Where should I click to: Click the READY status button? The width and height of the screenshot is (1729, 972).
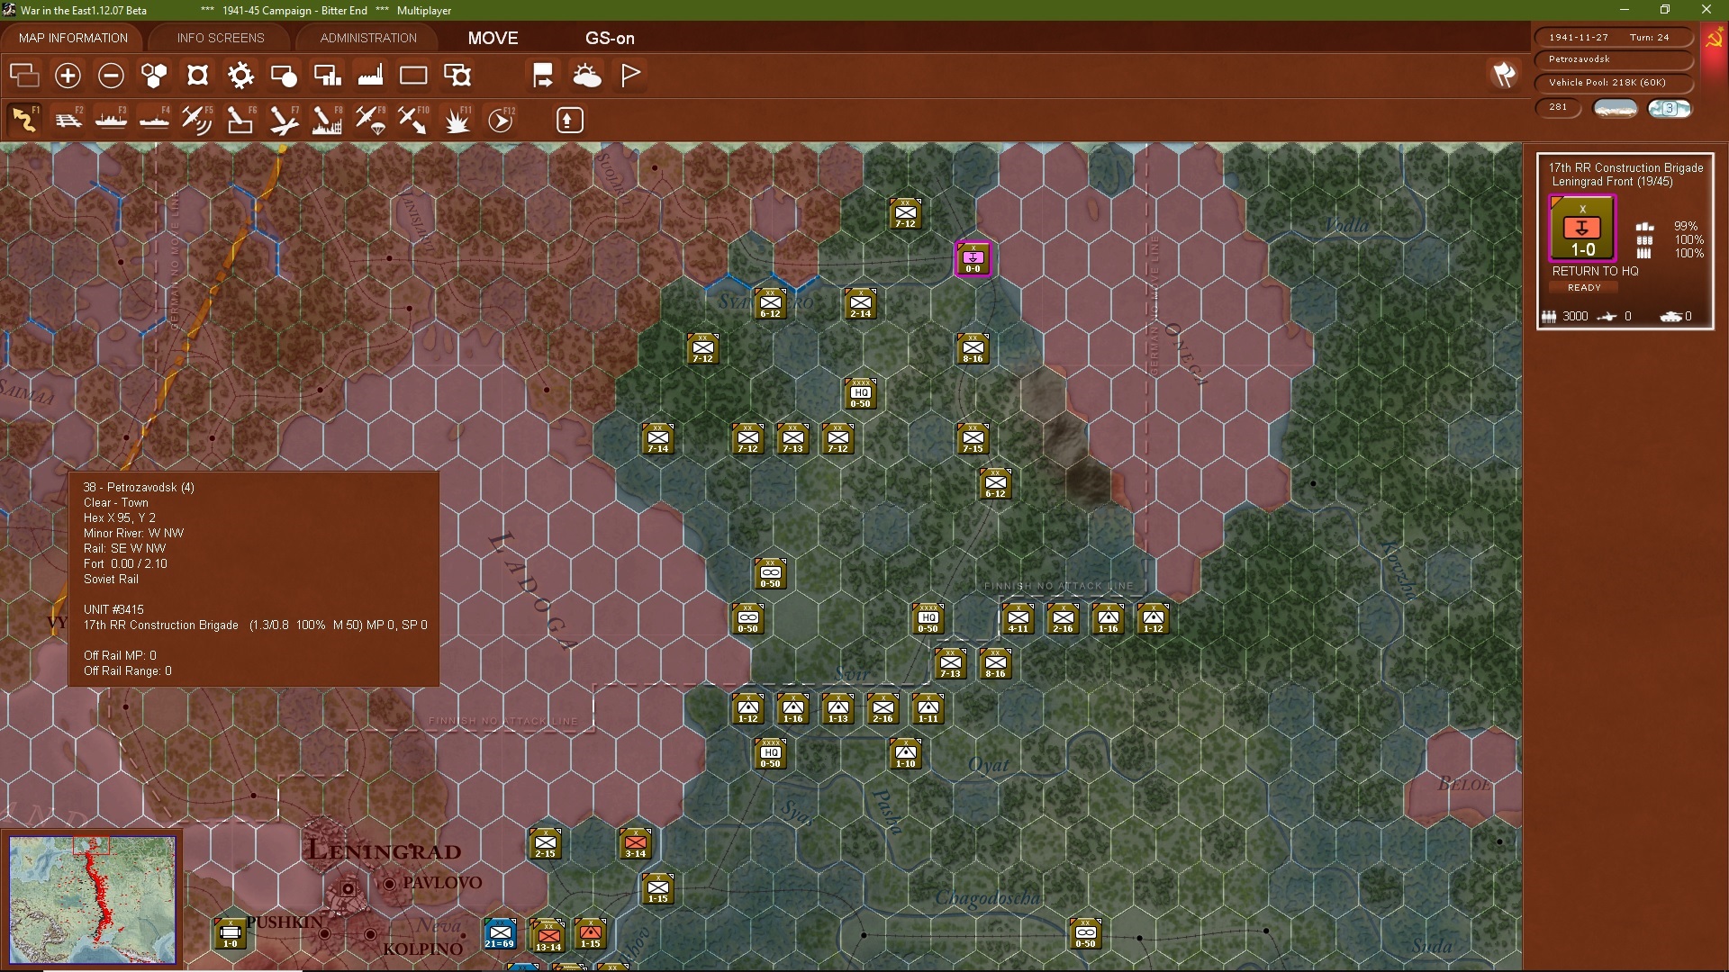click(x=1584, y=288)
